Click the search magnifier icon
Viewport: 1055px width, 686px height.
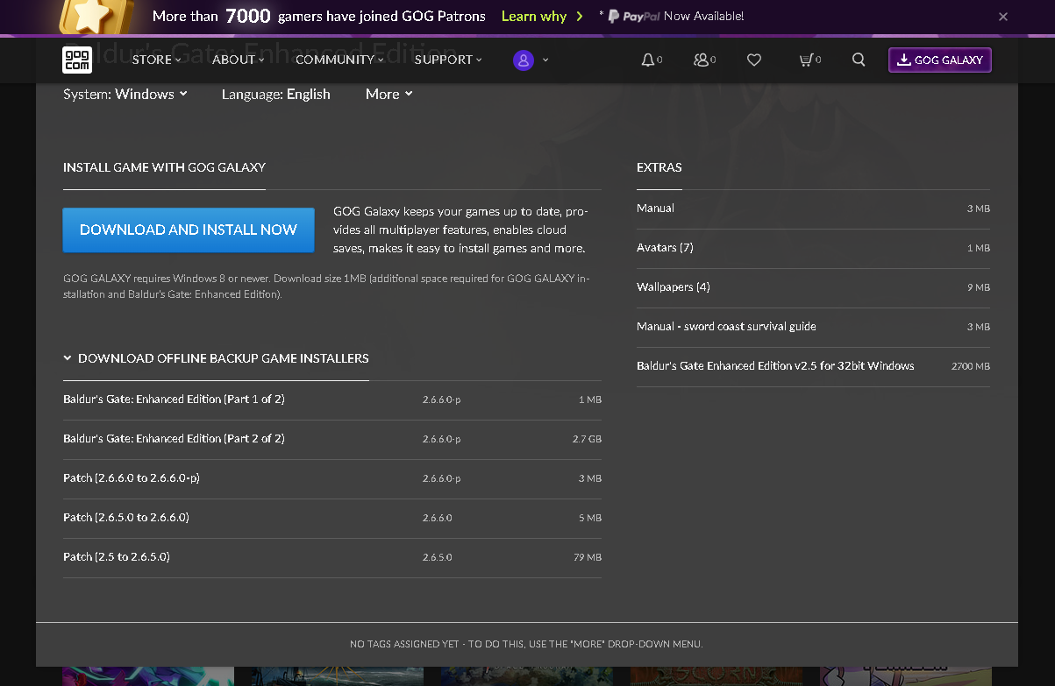click(x=859, y=60)
